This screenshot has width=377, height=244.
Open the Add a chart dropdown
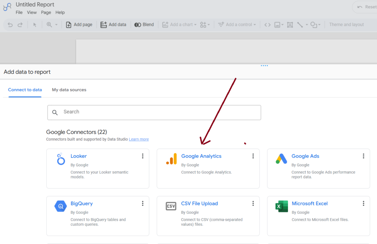coord(179,25)
